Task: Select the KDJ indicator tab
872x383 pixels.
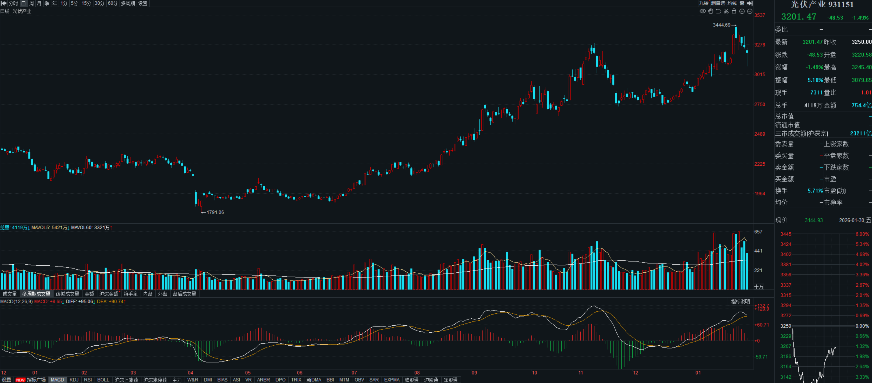Action: 74,380
